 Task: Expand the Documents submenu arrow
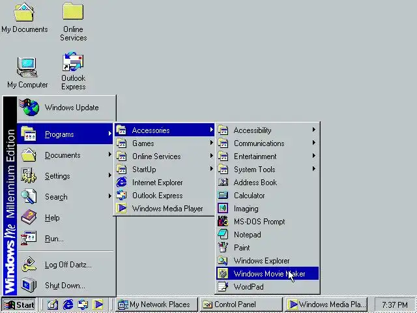[x=110, y=155]
